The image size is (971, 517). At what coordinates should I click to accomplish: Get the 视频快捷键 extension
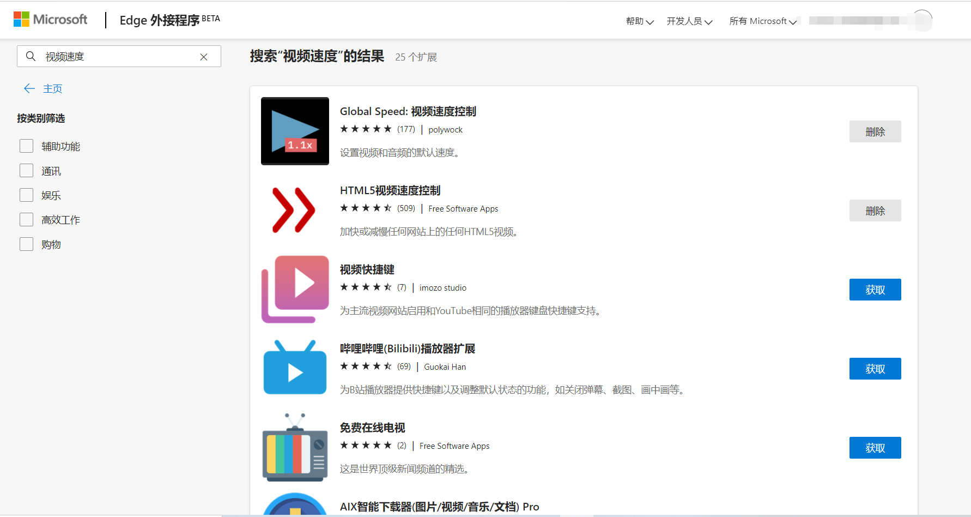(x=875, y=290)
